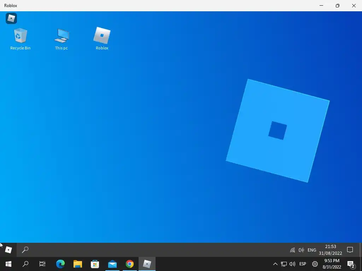Open the Mail app from the taskbar

pos(112,264)
